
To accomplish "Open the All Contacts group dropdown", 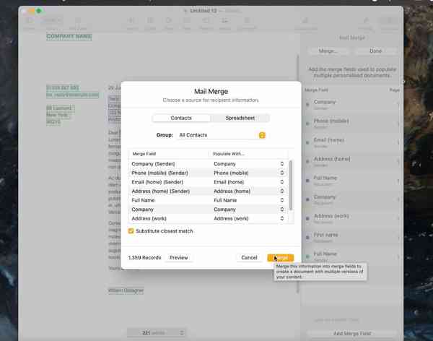I will coord(222,135).
